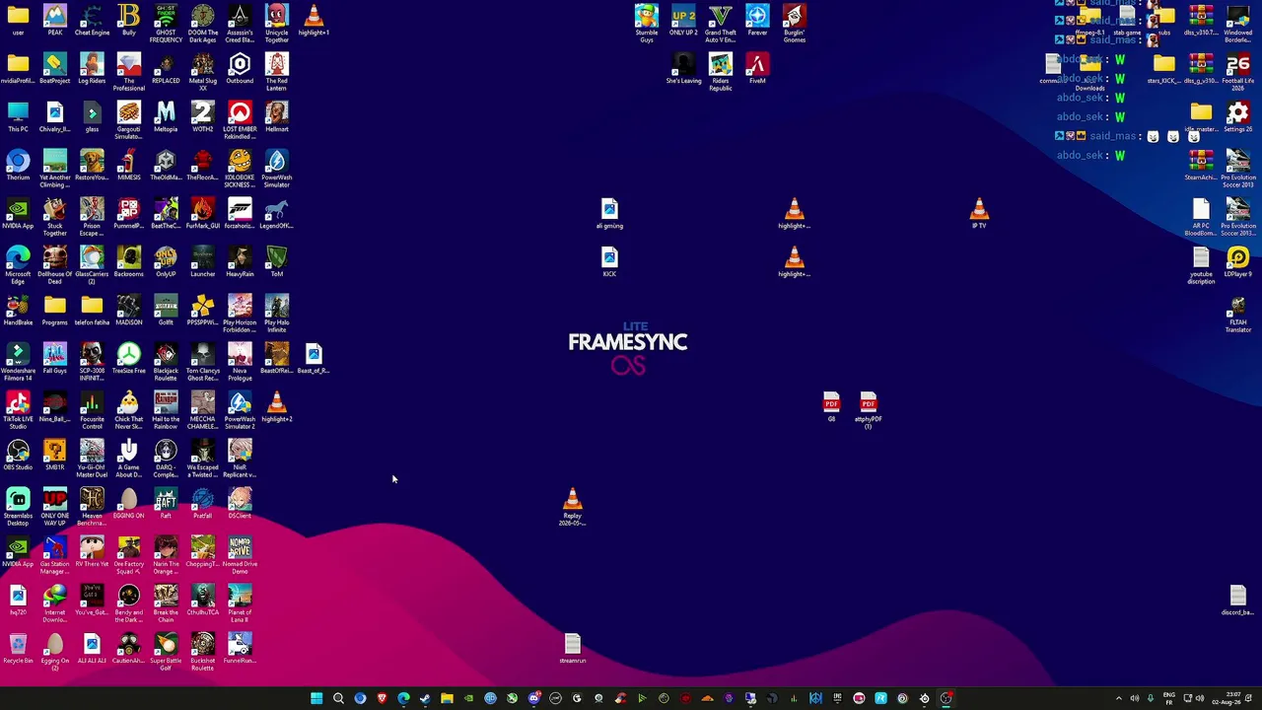Click the Bully game shortcut
The height and width of the screenshot is (710, 1262).
[x=128, y=21]
